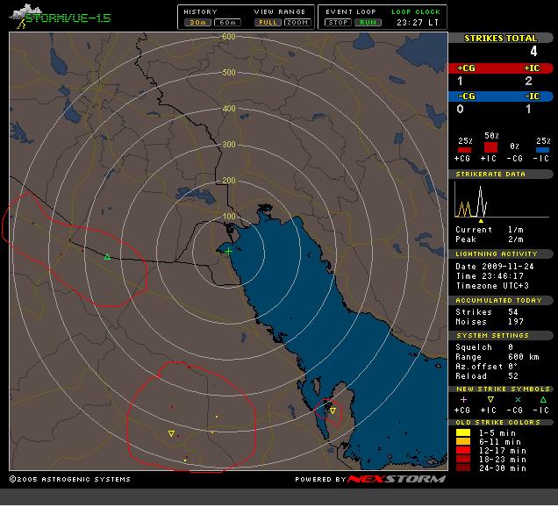
Task: Stop the event loop
Action: (339, 22)
